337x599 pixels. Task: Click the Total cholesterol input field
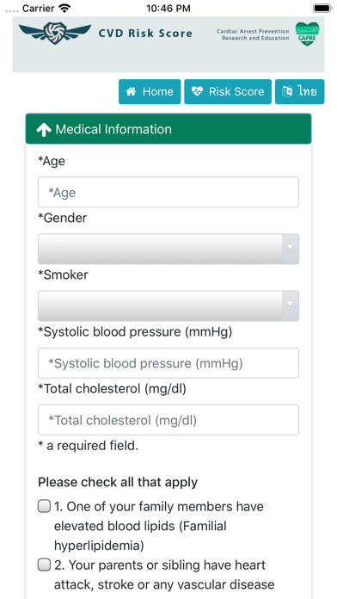pos(168,420)
